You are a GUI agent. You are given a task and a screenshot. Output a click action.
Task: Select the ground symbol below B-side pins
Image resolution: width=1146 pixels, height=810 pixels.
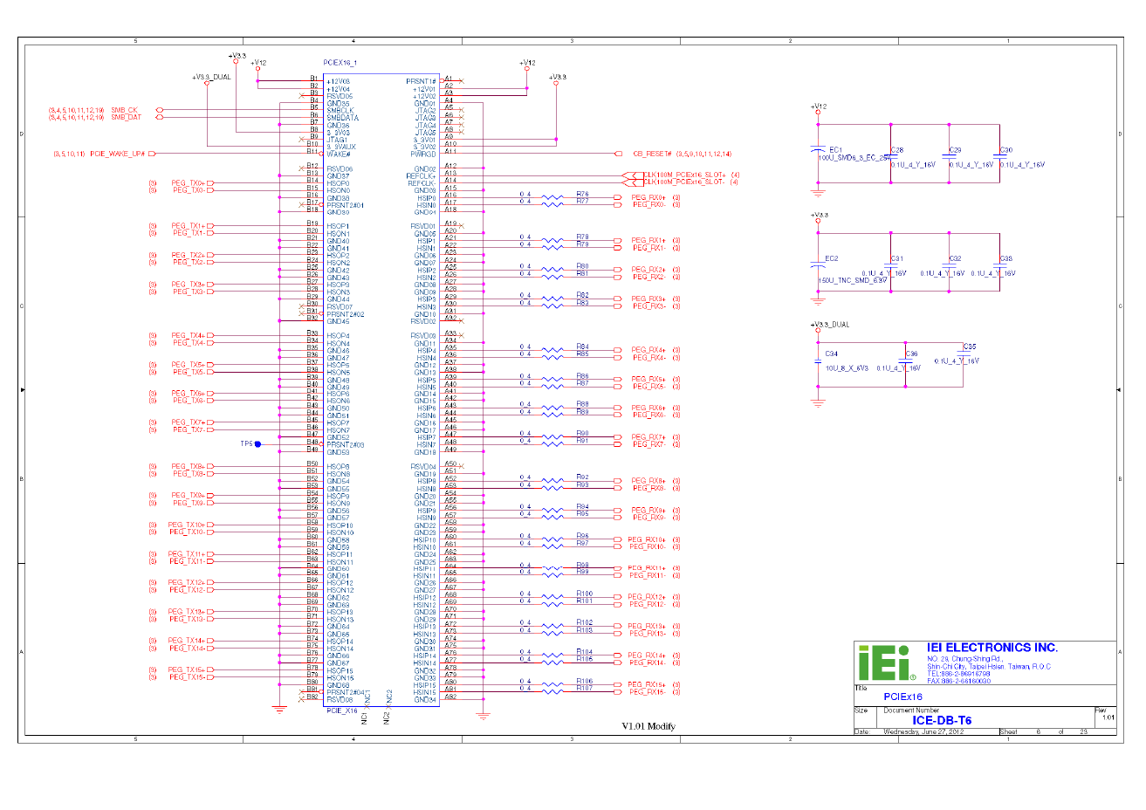[279, 710]
